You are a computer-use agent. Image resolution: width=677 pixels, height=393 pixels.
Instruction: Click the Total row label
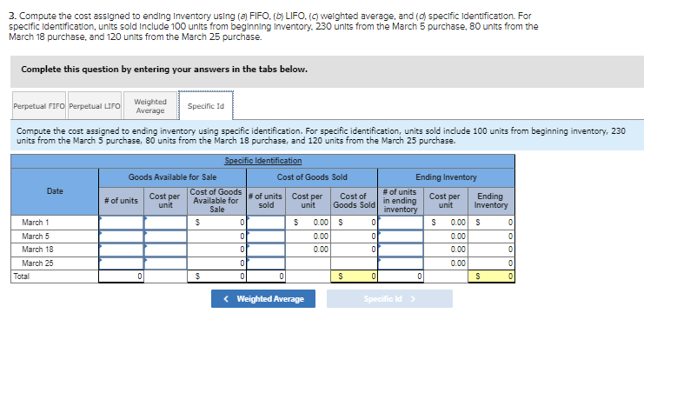click(x=21, y=276)
